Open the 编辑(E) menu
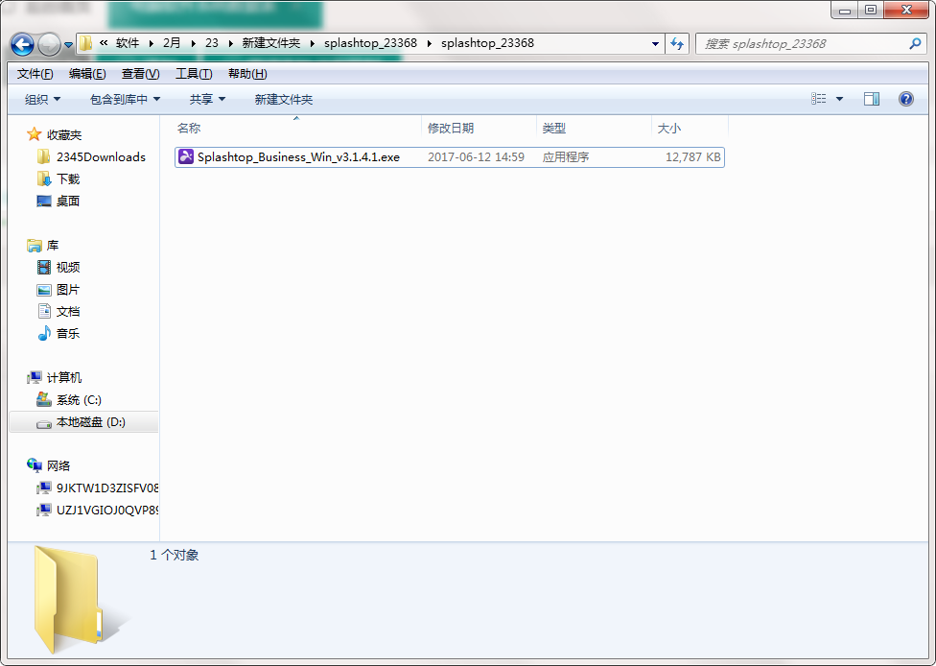 pyautogui.click(x=88, y=74)
